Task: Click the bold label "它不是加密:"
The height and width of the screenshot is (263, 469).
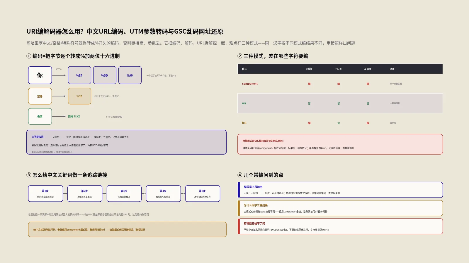Action: click(x=38, y=137)
